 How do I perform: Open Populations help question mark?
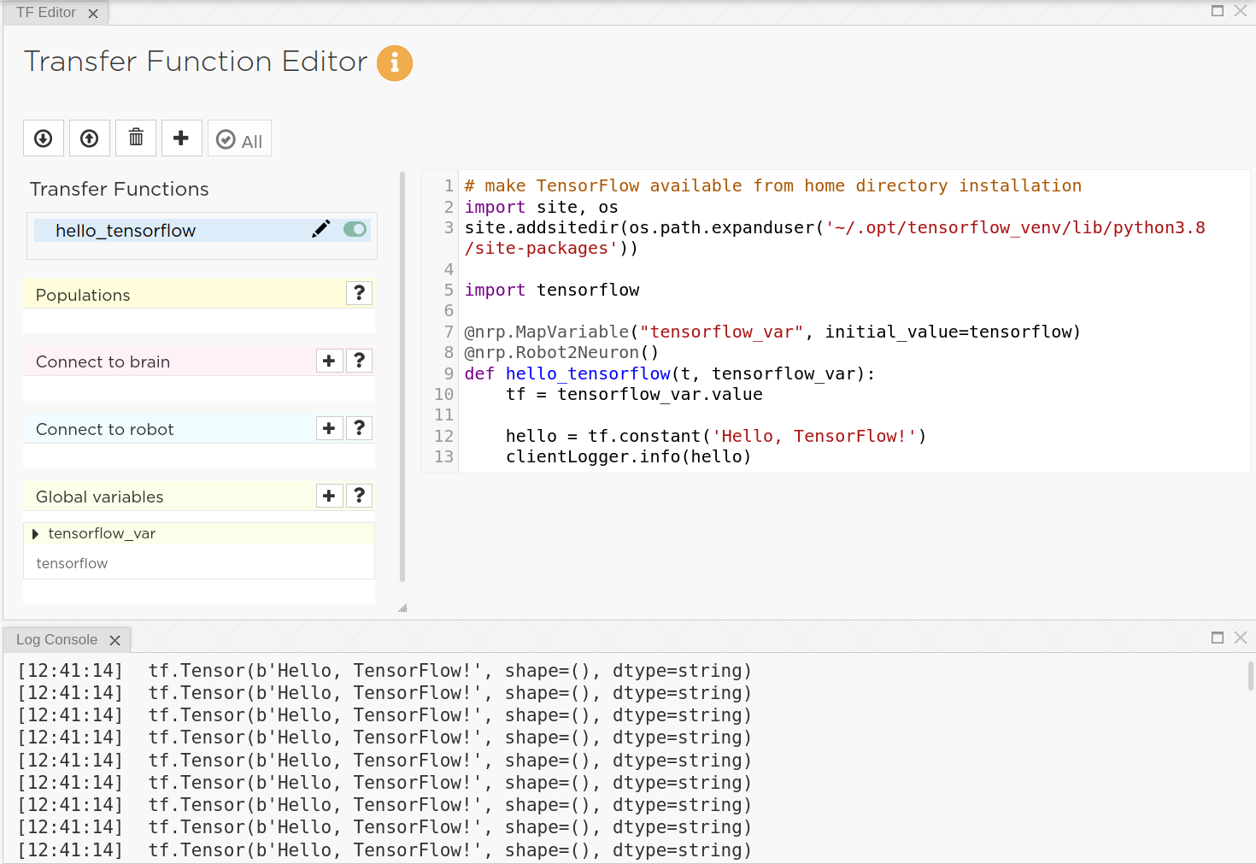360,293
